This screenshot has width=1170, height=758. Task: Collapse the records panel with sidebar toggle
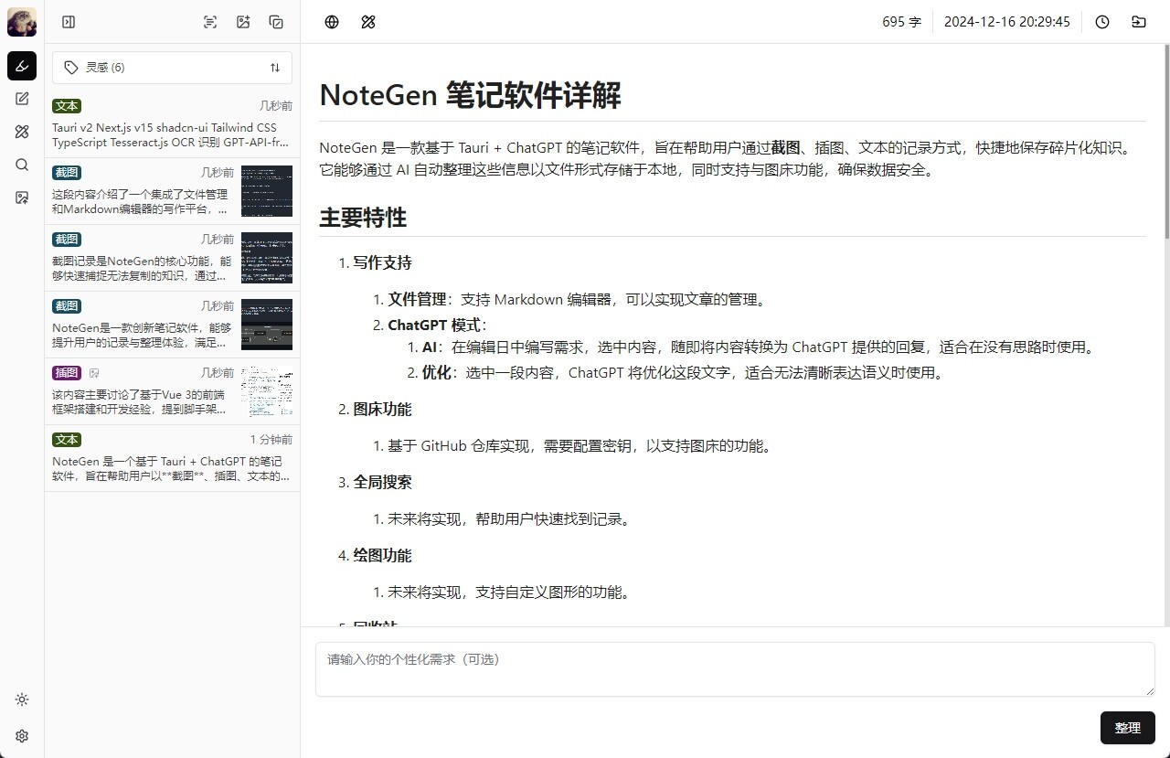point(69,22)
